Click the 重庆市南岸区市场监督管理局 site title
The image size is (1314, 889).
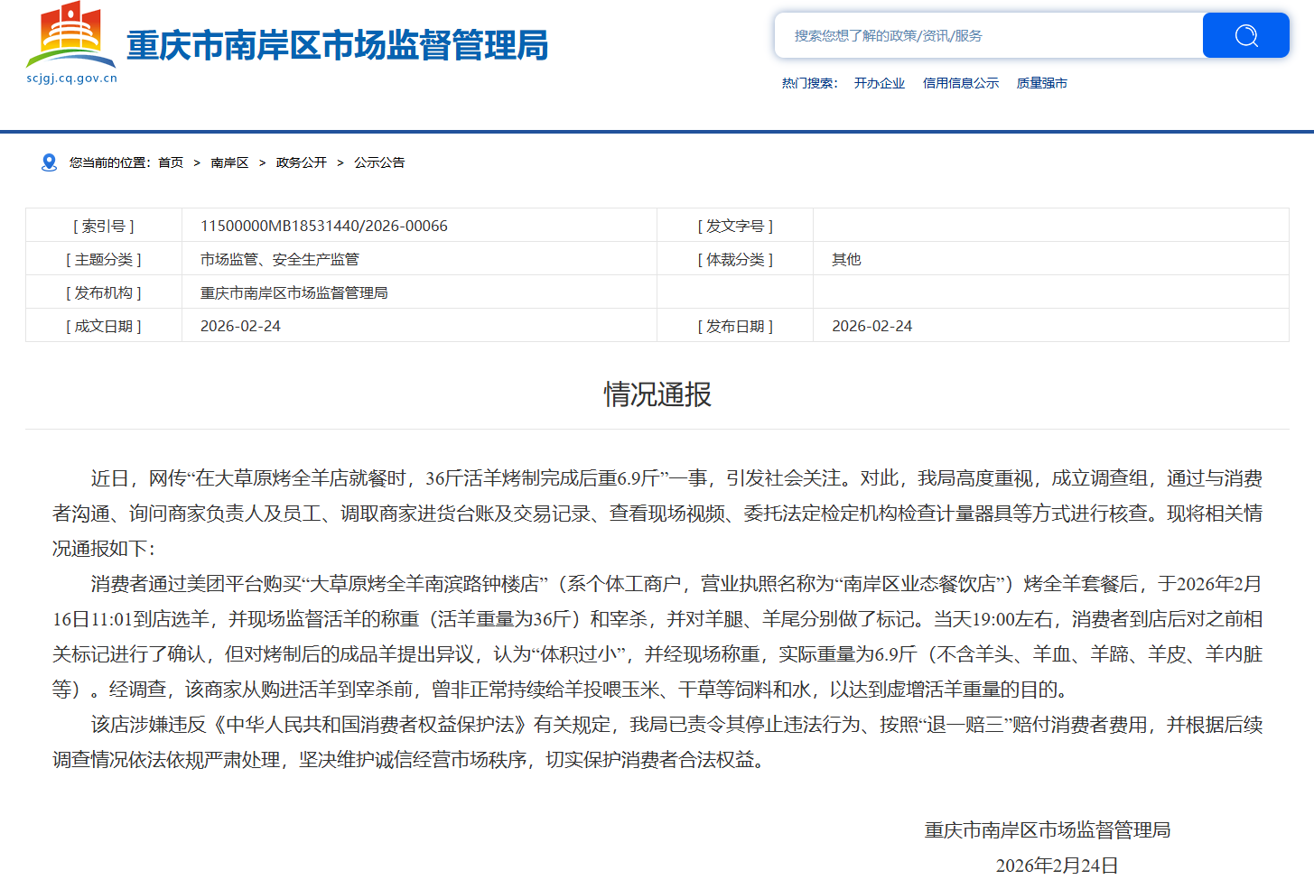(x=337, y=45)
